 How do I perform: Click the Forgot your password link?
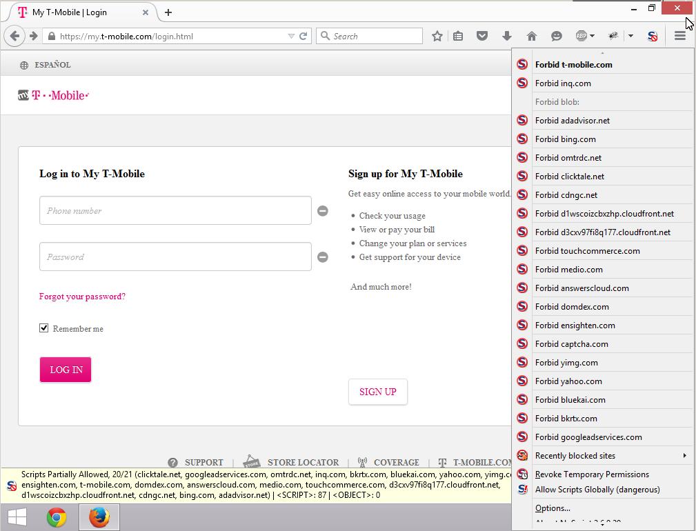[x=82, y=297]
